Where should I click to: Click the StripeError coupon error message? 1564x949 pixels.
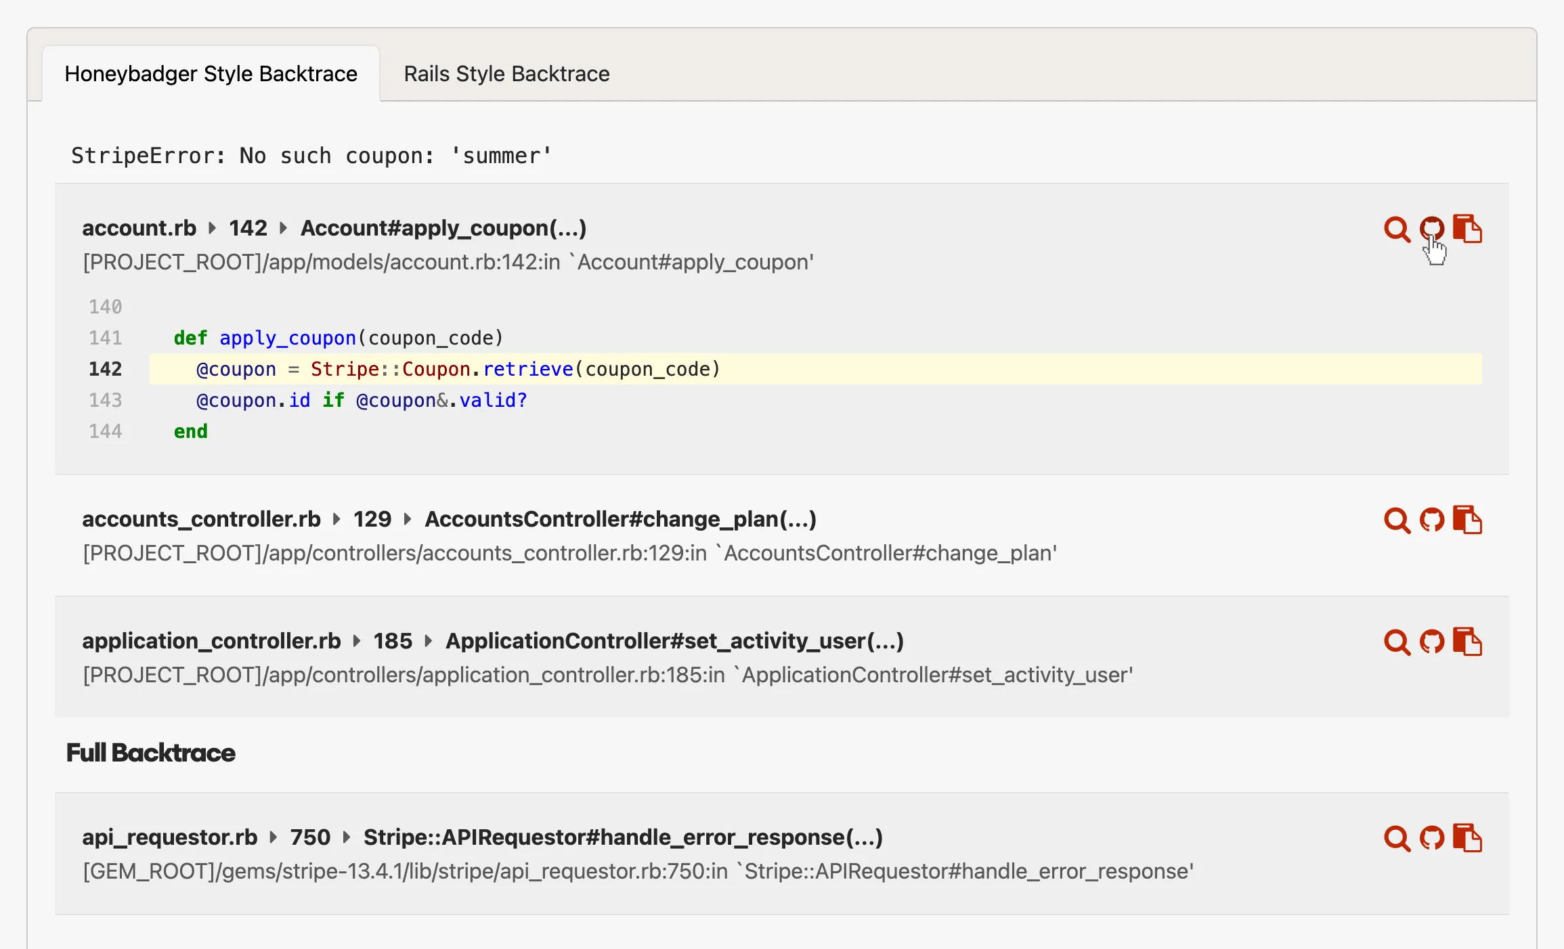[311, 156]
